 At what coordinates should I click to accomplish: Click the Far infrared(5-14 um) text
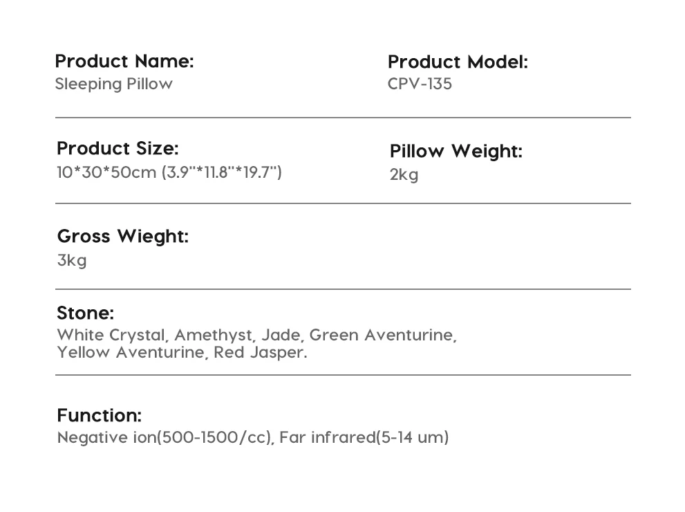click(x=364, y=437)
